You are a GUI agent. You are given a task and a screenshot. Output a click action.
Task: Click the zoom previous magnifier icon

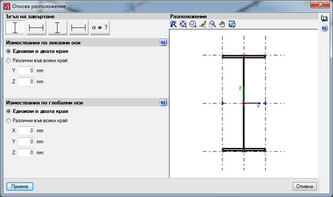pos(193,24)
